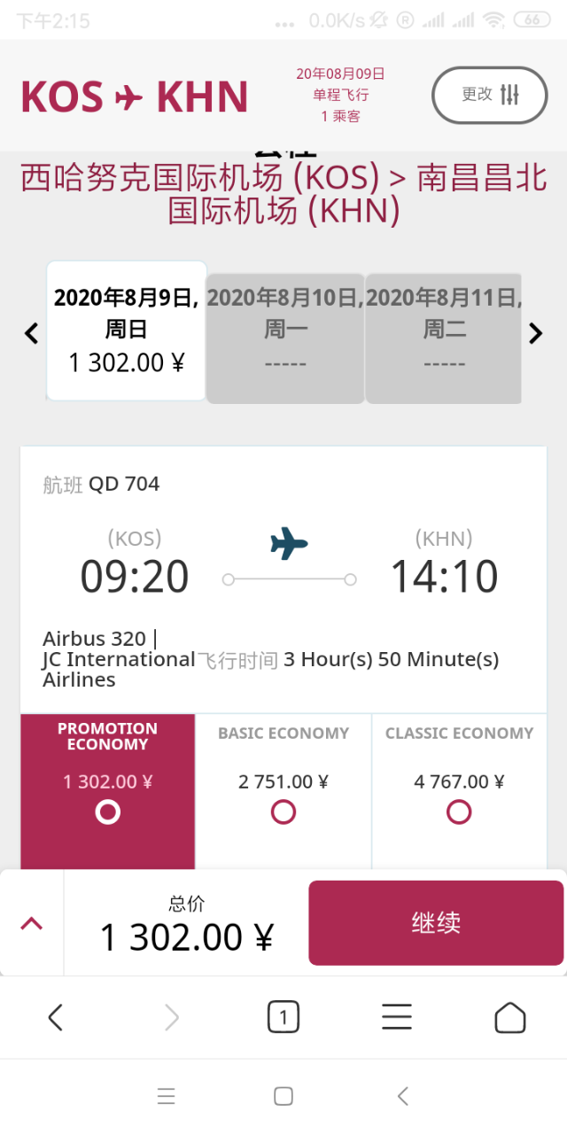The height and width of the screenshot is (1134, 567).
Task: Tap the flight plane icon in QD 704 card
Action: pyautogui.click(x=289, y=543)
